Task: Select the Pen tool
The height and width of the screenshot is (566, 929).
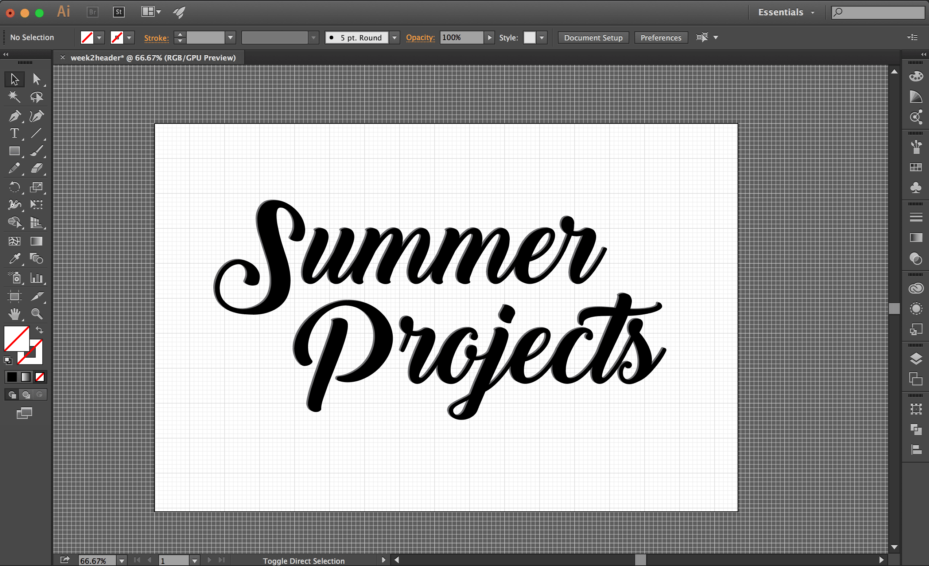Action: pyautogui.click(x=14, y=116)
